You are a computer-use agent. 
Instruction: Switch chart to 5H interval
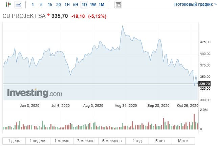[75, 5]
